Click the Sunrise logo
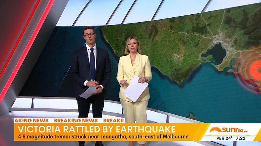The image size is (261, 146). point(228,130)
